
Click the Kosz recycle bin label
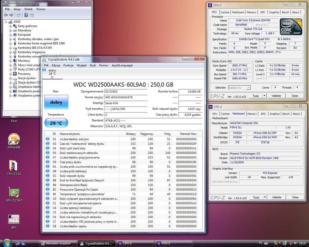click(x=14, y=121)
